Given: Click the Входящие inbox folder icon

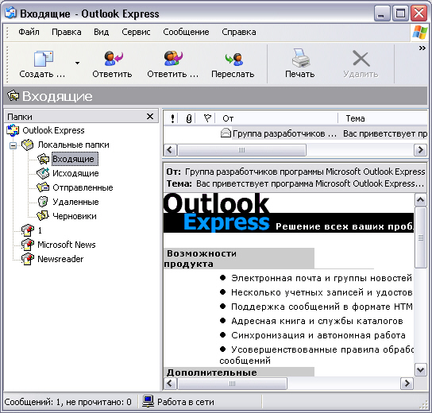Looking at the screenshot, I should pos(43,160).
